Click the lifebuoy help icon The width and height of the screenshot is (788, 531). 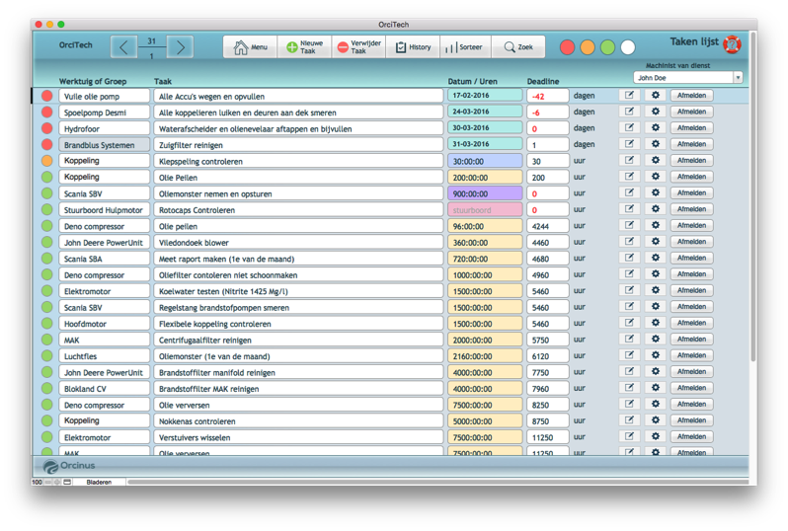click(732, 43)
